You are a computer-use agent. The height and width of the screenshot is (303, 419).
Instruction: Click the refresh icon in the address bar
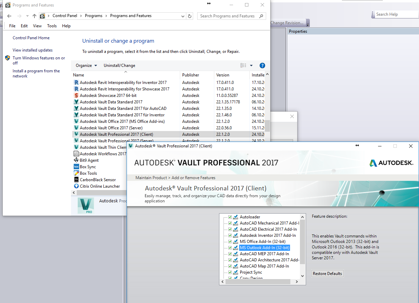(190, 16)
